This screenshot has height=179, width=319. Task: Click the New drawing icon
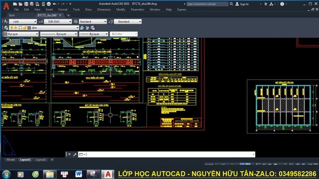(15, 4)
